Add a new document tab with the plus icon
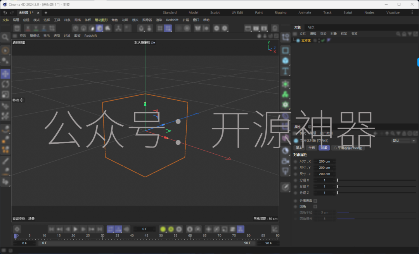419x254 pixels. point(46,12)
